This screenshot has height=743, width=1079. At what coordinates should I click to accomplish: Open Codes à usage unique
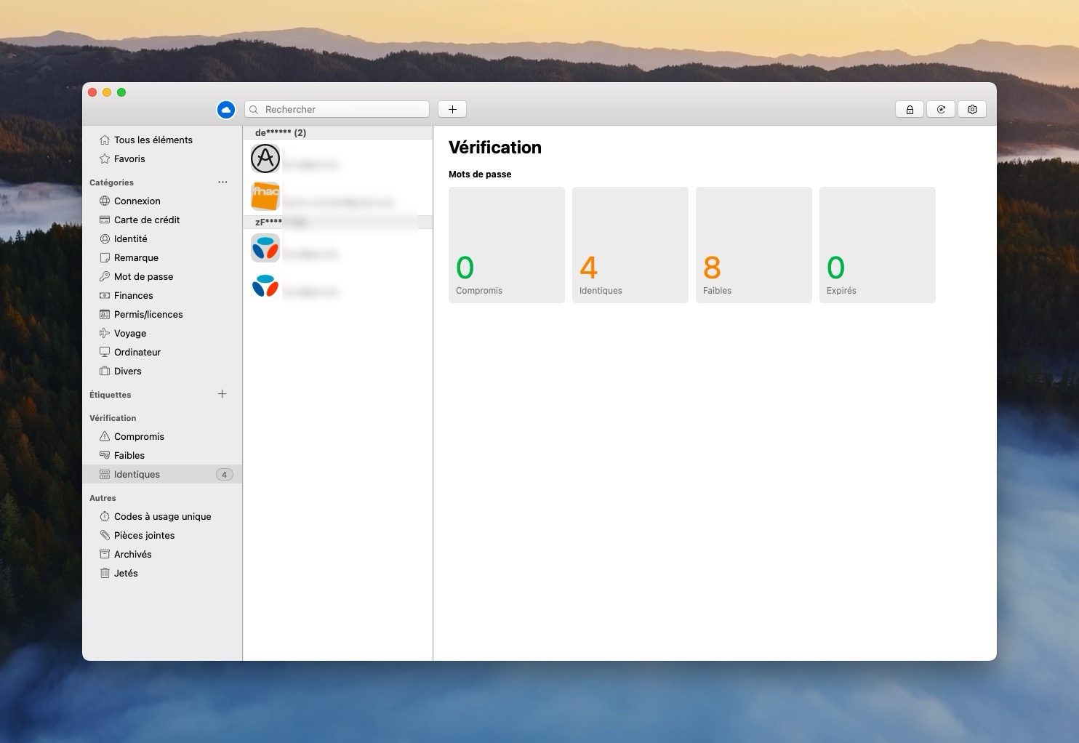162,517
